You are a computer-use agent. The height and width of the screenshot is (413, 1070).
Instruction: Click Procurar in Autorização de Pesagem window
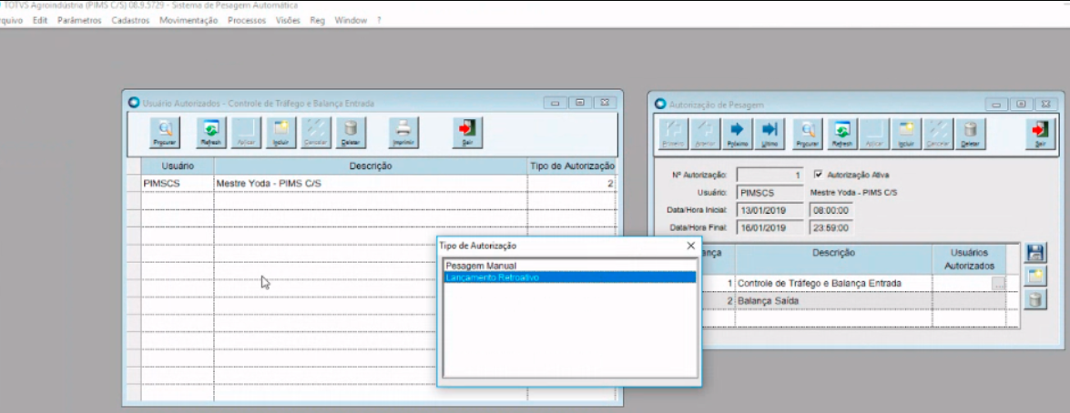(808, 134)
